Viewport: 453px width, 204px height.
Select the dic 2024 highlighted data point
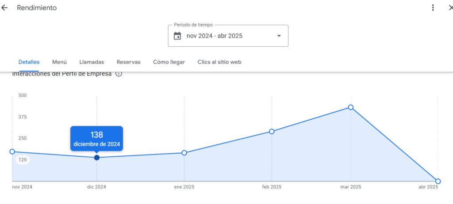(97, 158)
